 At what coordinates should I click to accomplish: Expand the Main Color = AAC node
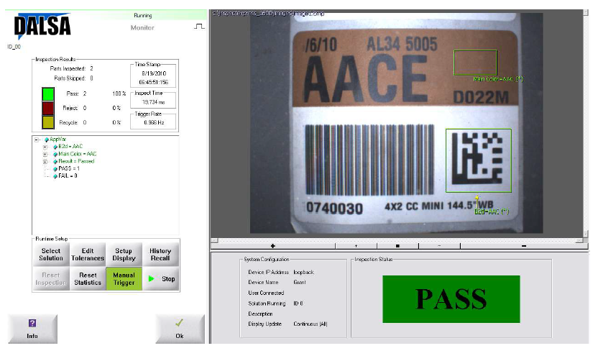[x=45, y=155]
